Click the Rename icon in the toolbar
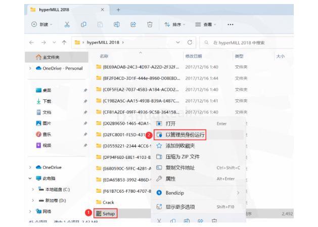 click(117, 25)
